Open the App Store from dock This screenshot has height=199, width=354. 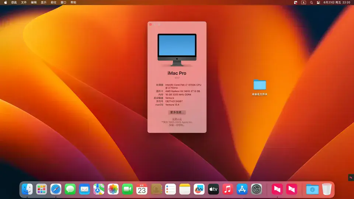242,189
